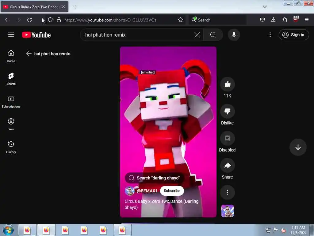Go back one page in Firefox
Image resolution: width=314 pixels, height=236 pixels.
pos(7,20)
